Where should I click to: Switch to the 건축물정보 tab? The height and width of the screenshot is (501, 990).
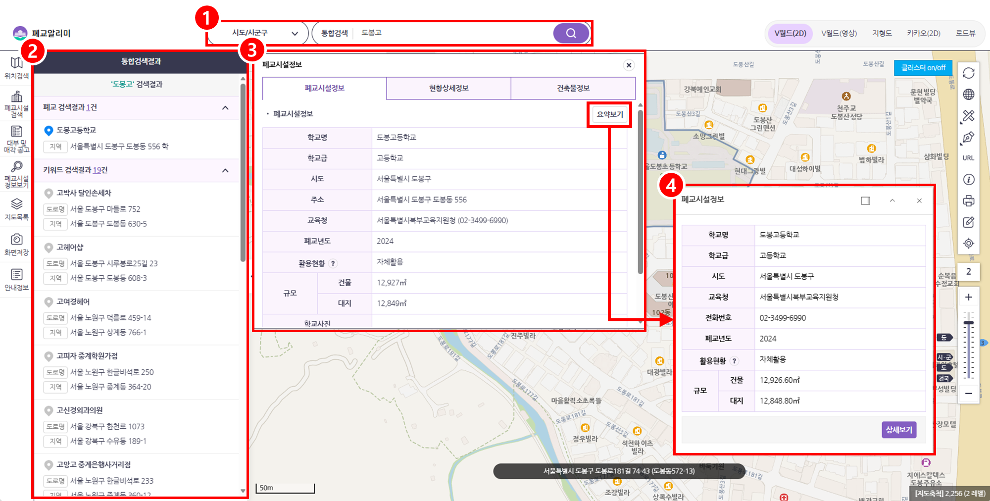coord(573,88)
